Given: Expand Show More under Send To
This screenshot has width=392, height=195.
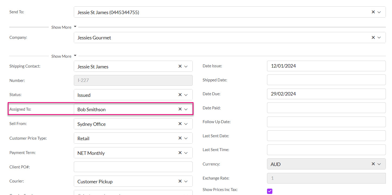Looking at the screenshot, I should click(64, 27).
